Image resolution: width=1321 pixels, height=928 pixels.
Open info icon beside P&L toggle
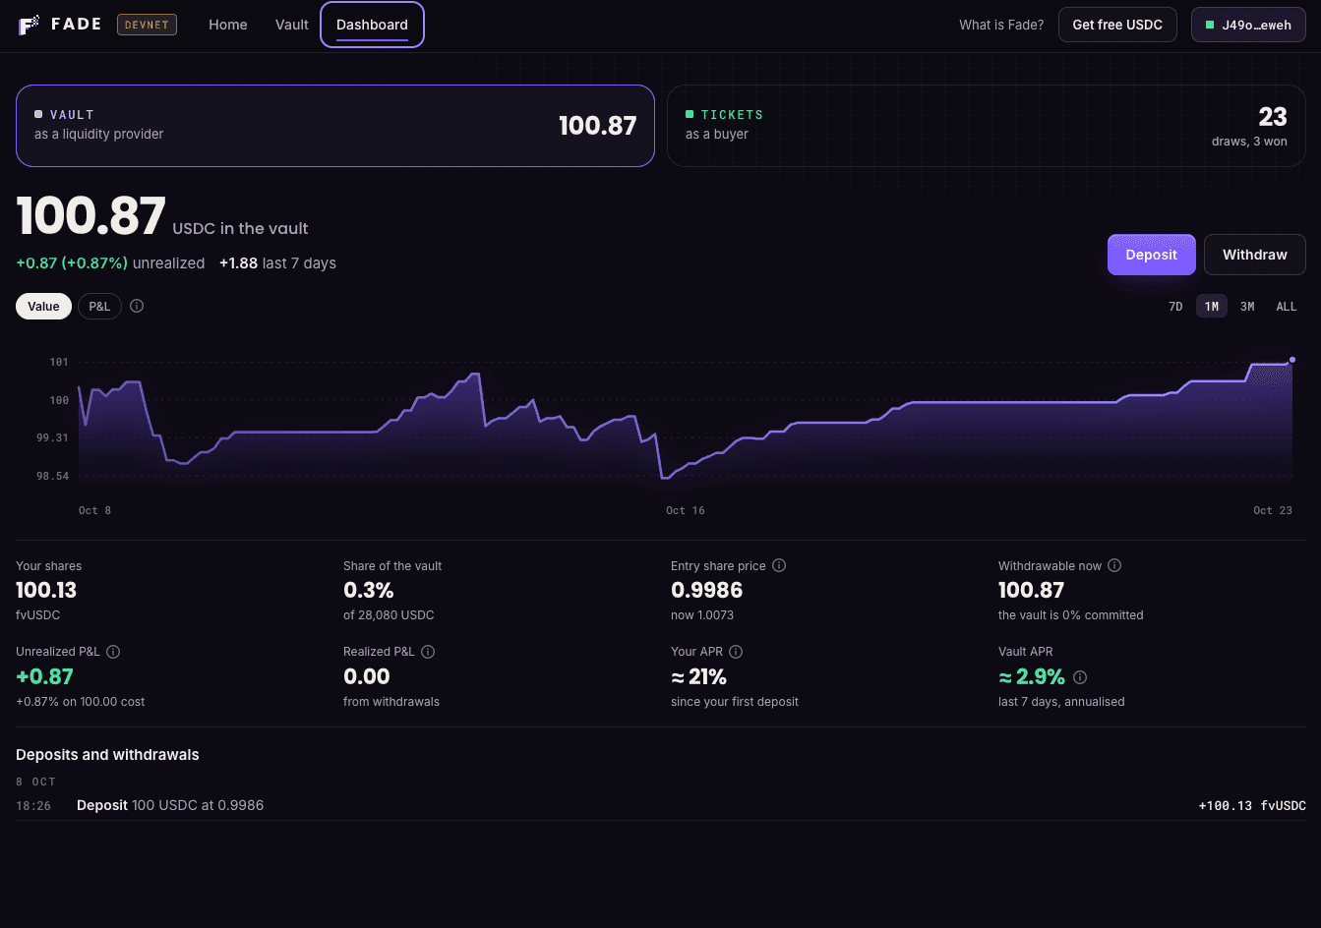pyautogui.click(x=137, y=306)
